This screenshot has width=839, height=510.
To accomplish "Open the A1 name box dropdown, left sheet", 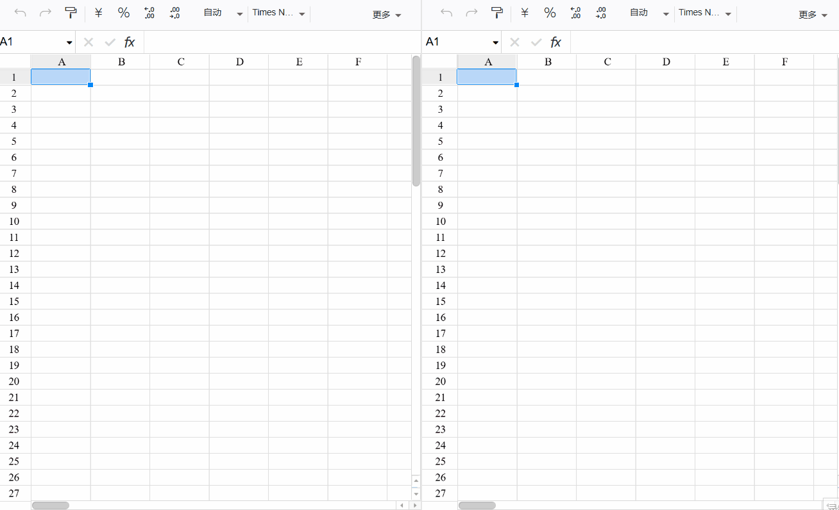I will 69,42.
